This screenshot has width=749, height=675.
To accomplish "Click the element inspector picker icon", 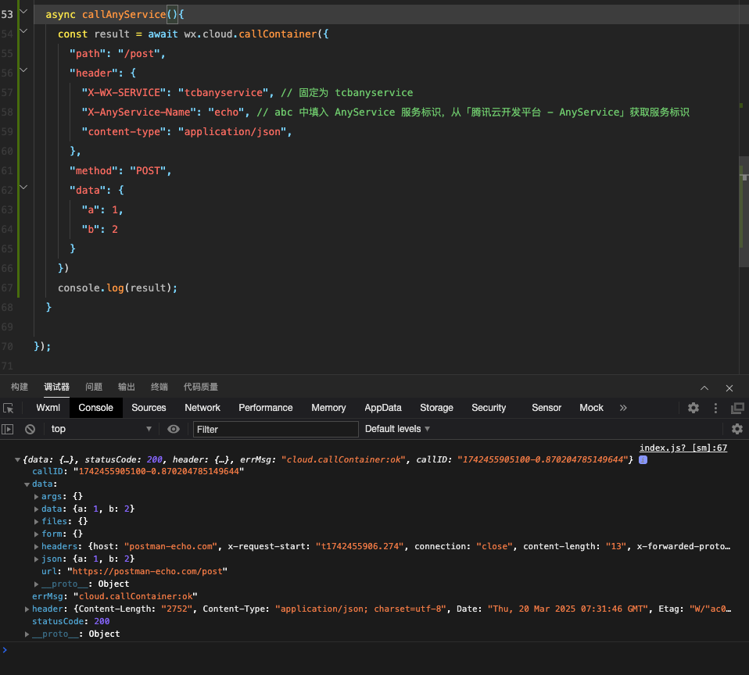I will pyautogui.click(x=8, y=408).
